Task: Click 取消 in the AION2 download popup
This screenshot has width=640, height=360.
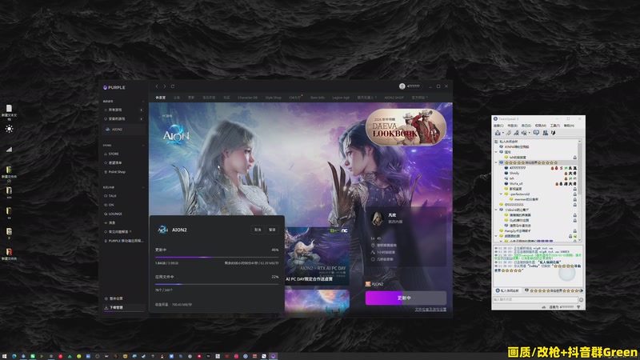Action: click(258, 230)
